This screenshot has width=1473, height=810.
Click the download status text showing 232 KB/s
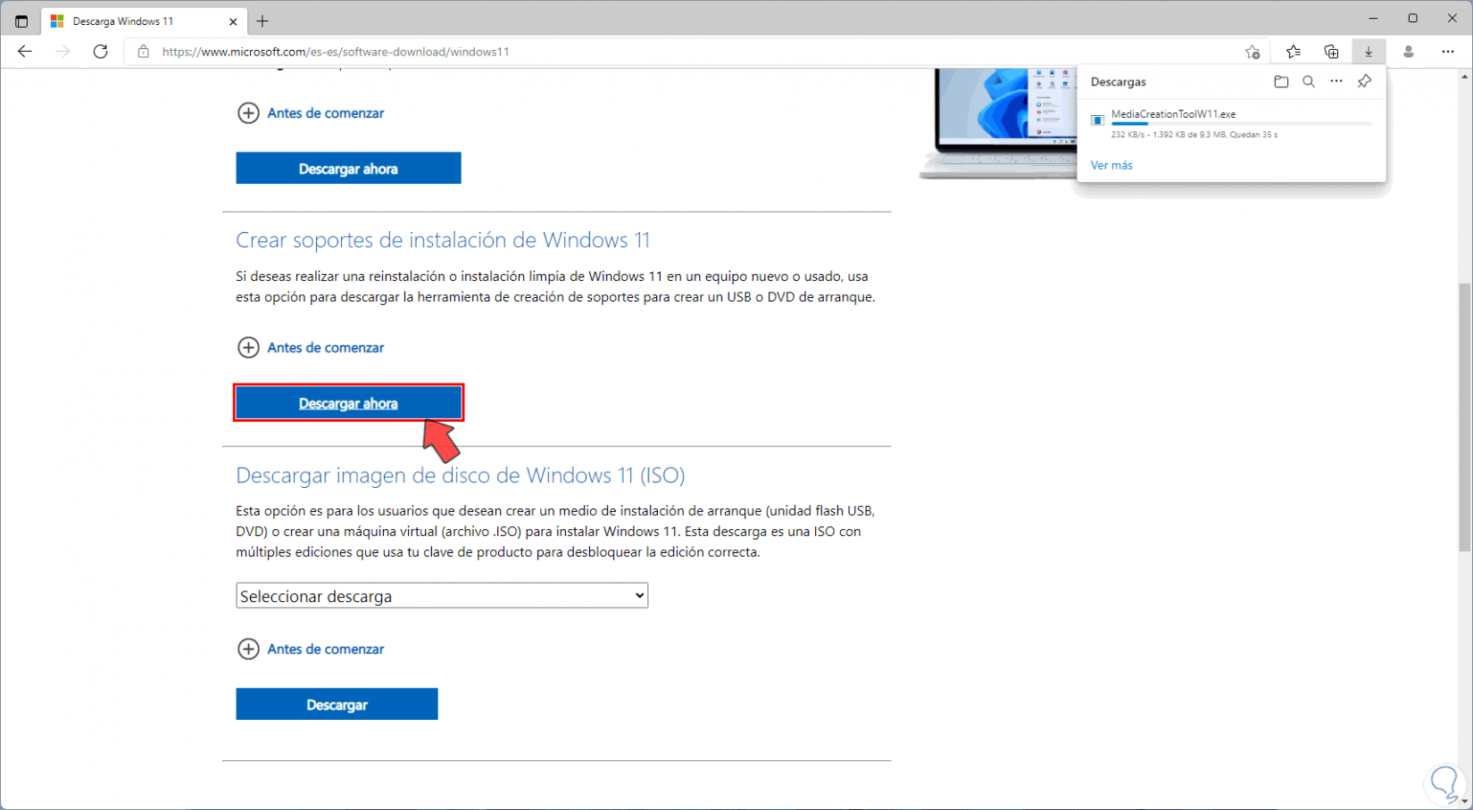[x=1194, y=135]
